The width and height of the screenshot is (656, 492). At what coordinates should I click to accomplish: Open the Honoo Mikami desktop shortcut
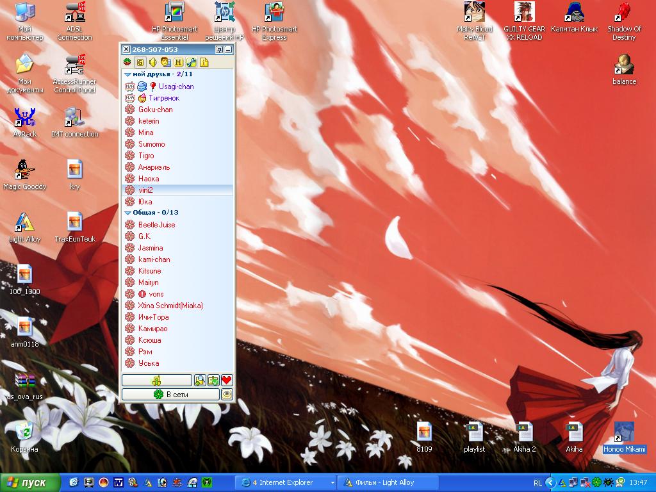624,437
